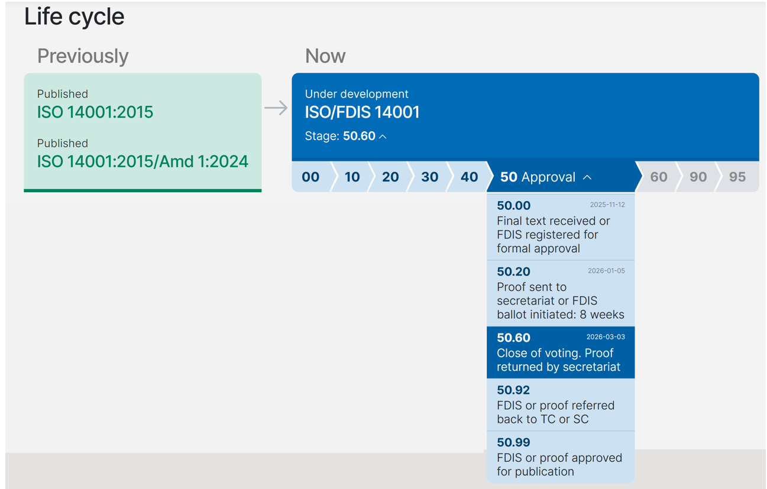Select stage 95 in the stage bar

coord(737,177)
